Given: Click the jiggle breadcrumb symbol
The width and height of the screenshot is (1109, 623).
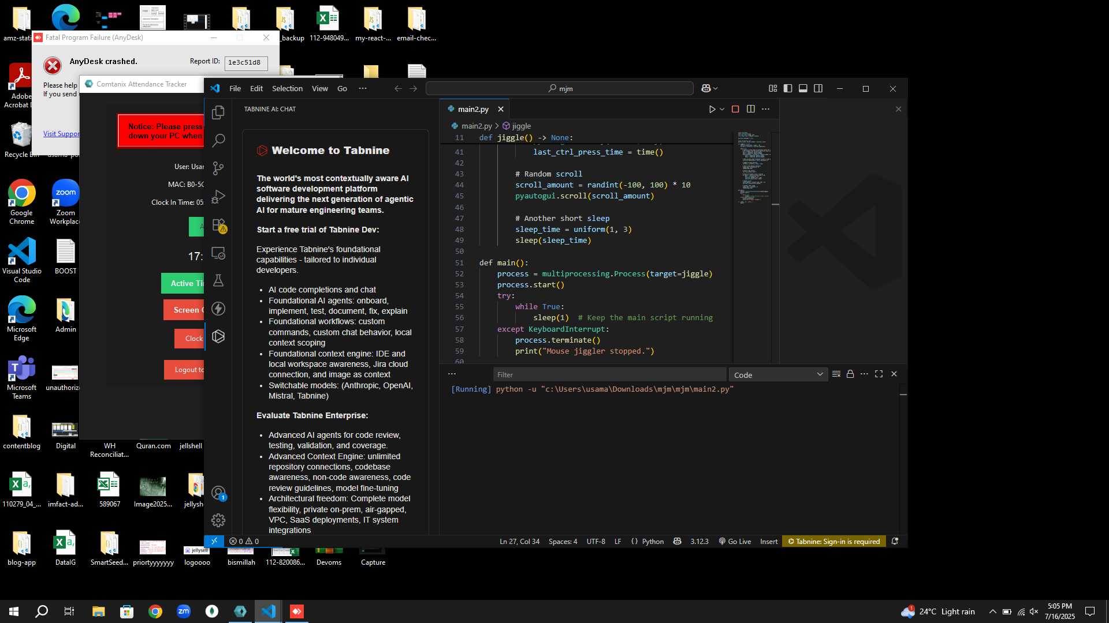Looking at the screenshot, I should pos(517,126).
